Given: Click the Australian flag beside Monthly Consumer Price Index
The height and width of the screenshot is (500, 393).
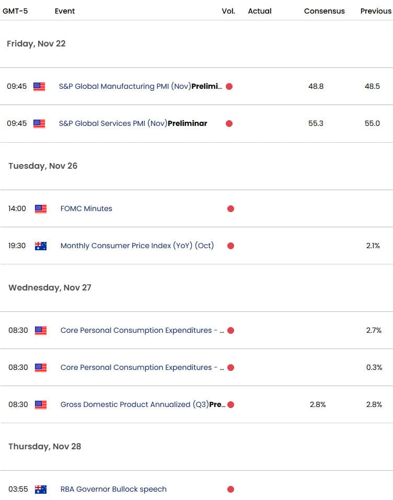Looking at the screenshot, I should 40,246.
